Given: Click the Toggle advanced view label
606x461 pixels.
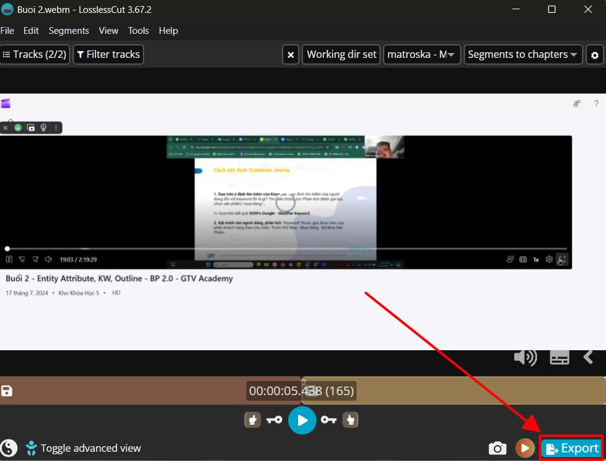Looking at the screenshot, I should (91, 448).
